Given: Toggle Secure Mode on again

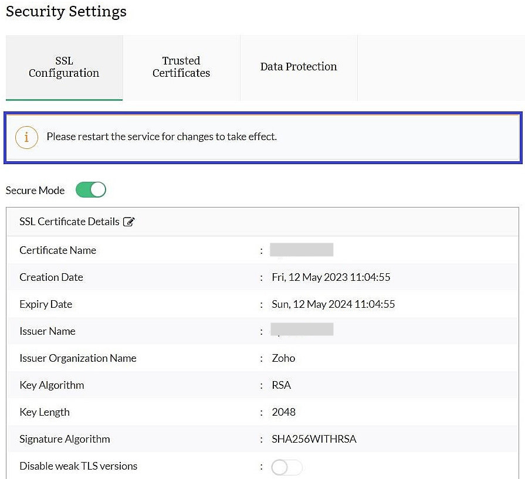Looking at the screenshot, I should tap(90, 189).
